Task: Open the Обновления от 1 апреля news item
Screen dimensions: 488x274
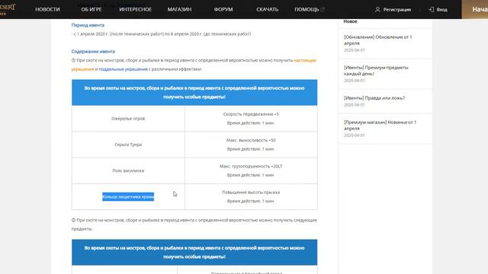Action: click(385, 43)
